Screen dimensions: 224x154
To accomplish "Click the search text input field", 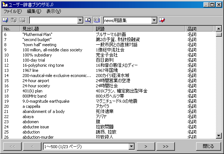I will [54, 20].
